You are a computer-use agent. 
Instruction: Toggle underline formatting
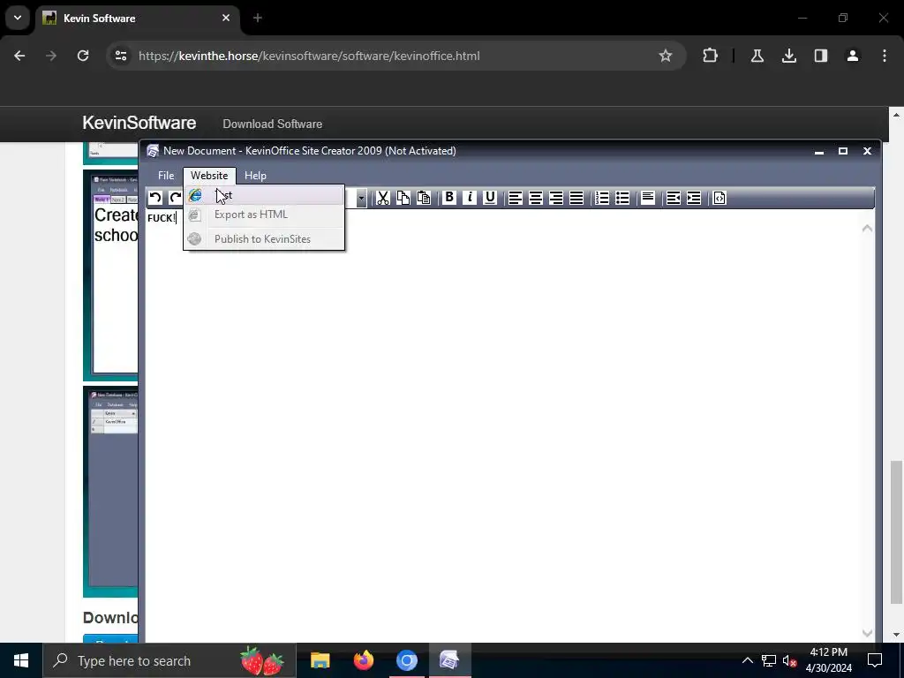click(x=490, y=198)
